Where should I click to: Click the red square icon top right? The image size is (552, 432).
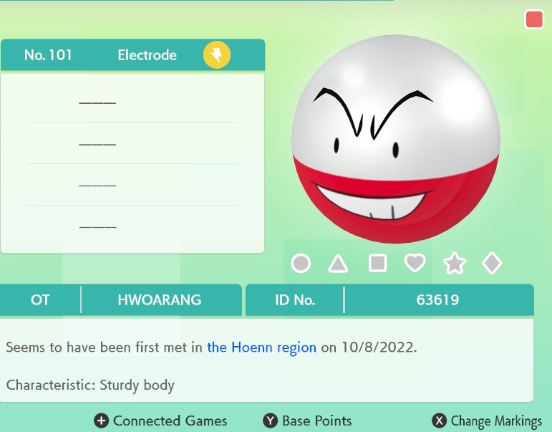pos(534,19)
